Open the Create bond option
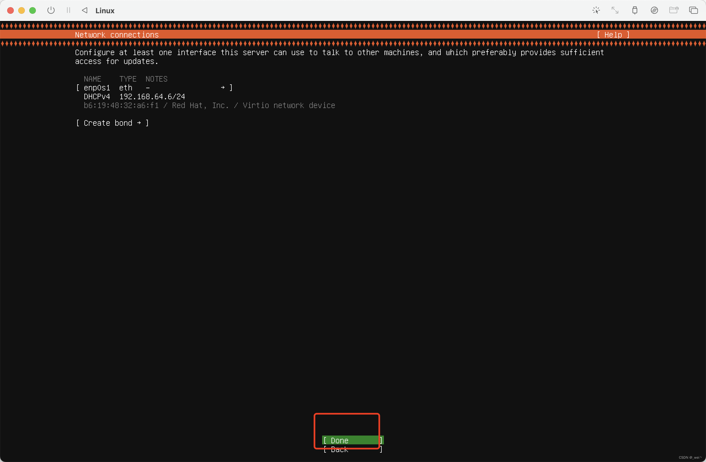This screenshot has width=706, height=462. [x=112, y=123]
